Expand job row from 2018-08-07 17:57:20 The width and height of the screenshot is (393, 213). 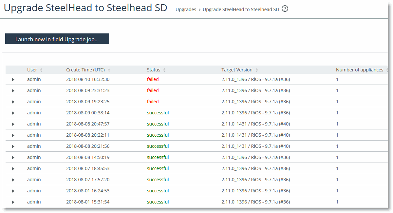pos(13,180)
